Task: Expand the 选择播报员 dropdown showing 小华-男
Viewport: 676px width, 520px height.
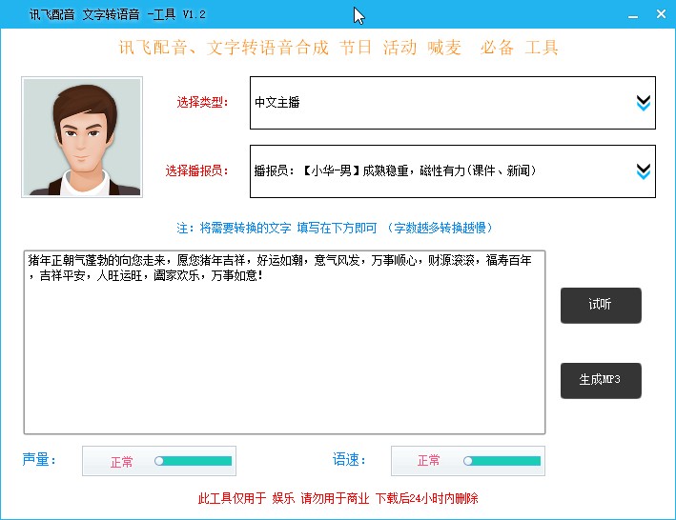Action: click(x=453, y=171)
